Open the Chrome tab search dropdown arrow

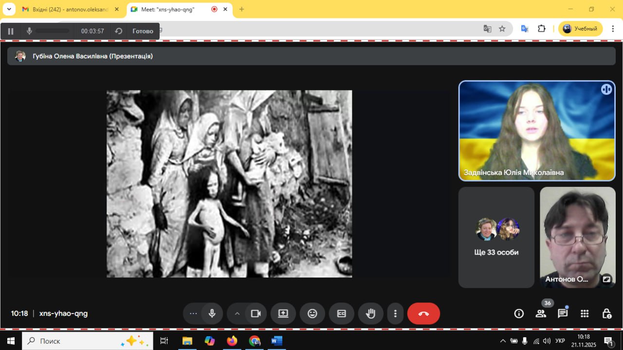9,9
